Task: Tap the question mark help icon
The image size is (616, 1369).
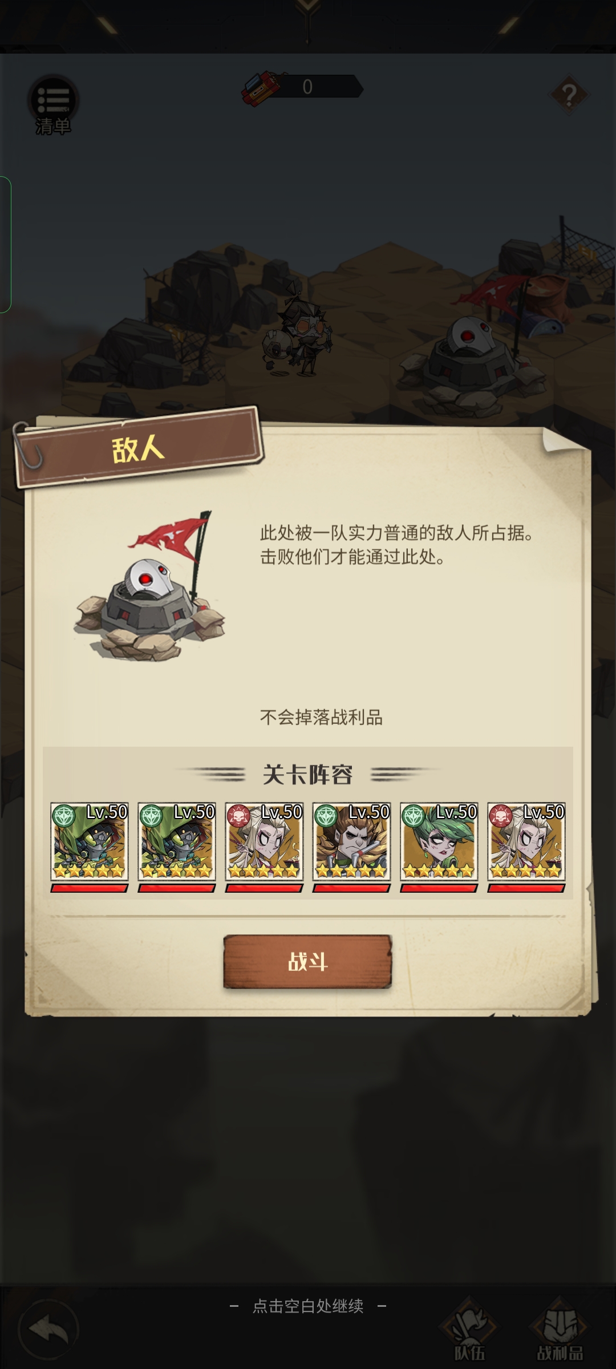Action: tap(569, 95)
